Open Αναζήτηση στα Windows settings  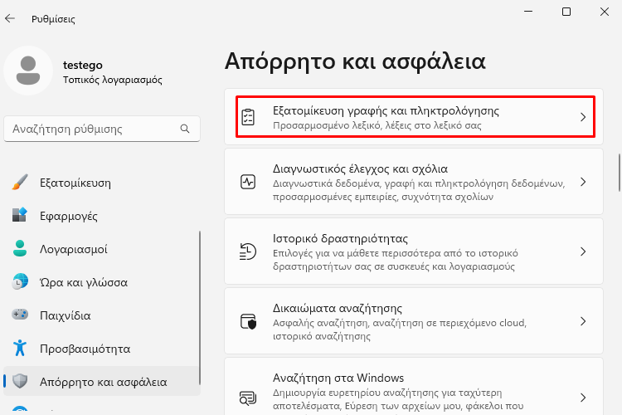tap(414, 387)
